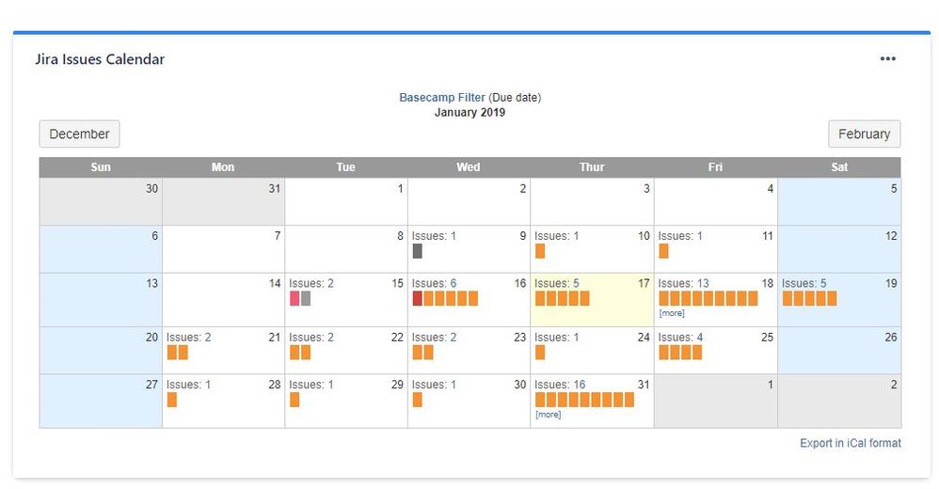Open the issue count 2 on the 21st
Viewport: 939px width, 489px height.
point(208,337)
